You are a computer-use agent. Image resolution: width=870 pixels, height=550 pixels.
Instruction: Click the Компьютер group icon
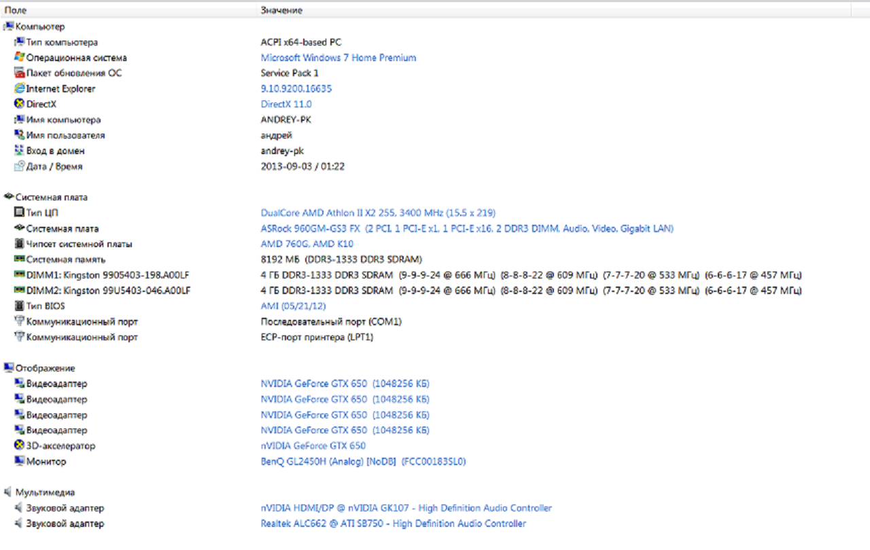[x=9, y=26]
